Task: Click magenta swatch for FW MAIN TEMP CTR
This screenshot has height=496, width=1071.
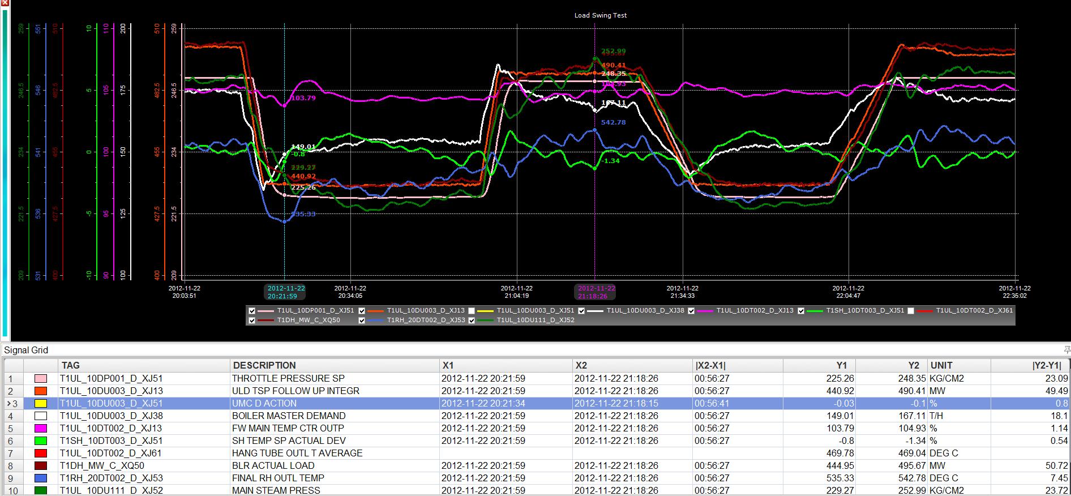Action: (x=41, y=428)
